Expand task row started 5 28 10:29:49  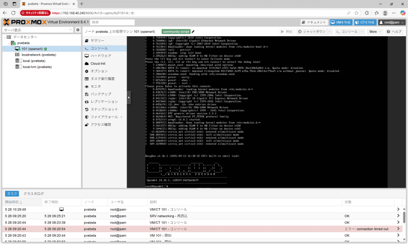pos(398,209)
